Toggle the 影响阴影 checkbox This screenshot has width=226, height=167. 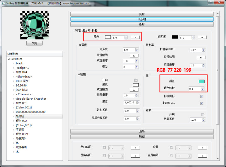[202, 97]
